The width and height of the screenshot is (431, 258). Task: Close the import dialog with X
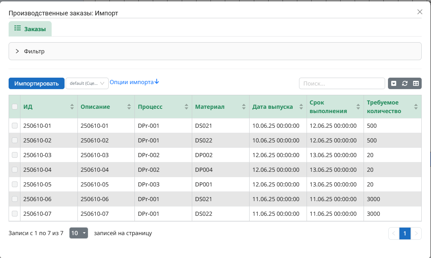click(x=420, y=12)
